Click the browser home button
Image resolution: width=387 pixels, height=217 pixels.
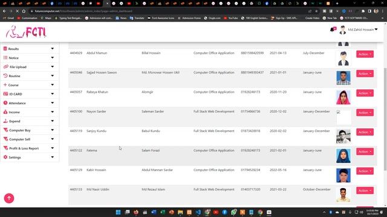click(x=24, y=11)
